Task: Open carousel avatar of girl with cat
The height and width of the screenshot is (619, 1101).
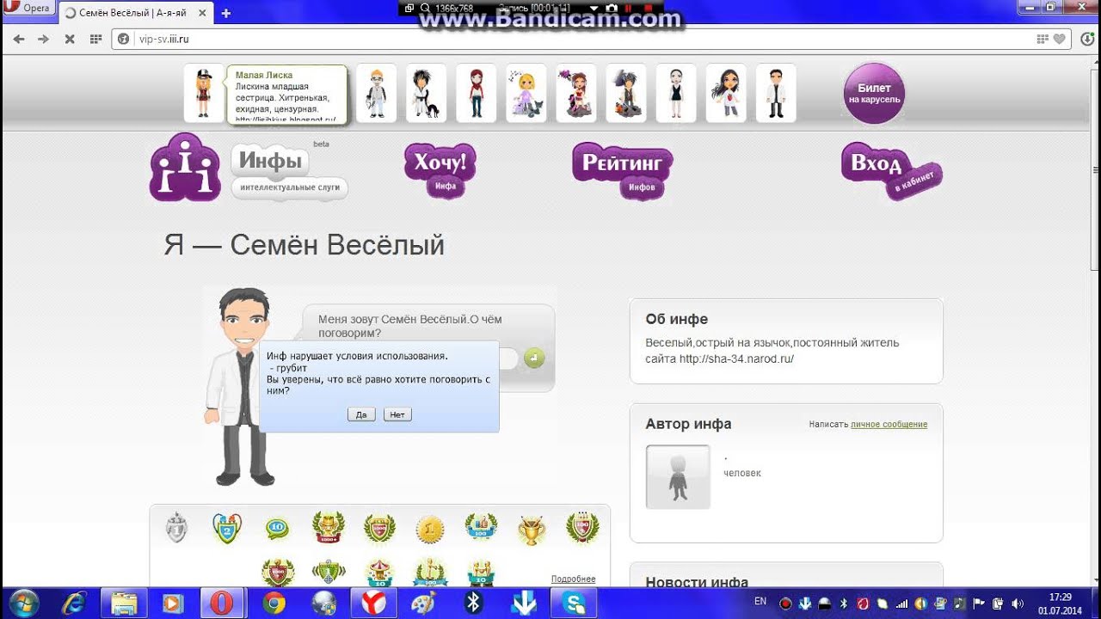Action: 427,93
